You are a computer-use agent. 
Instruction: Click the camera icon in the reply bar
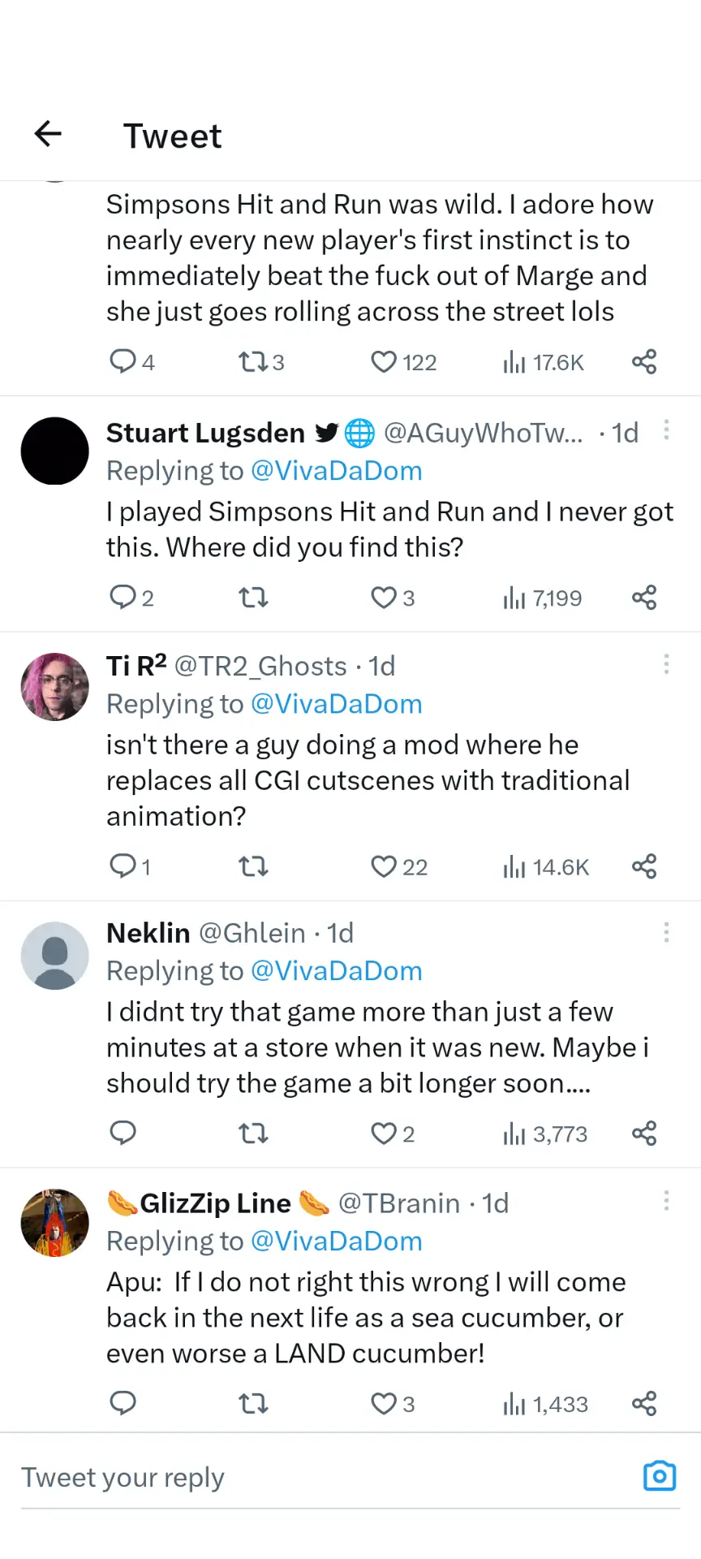click(x=659, y=1476)
